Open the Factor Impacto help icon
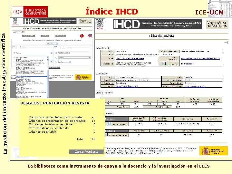Viewport: 232px width, 174px height. click(x=109, y=123)
